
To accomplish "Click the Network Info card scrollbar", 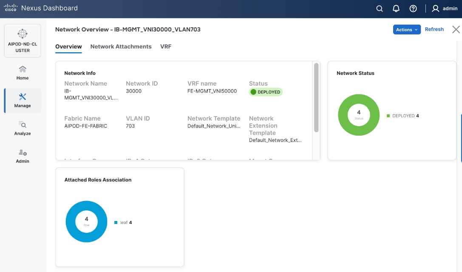I will [x=316, y=98].
